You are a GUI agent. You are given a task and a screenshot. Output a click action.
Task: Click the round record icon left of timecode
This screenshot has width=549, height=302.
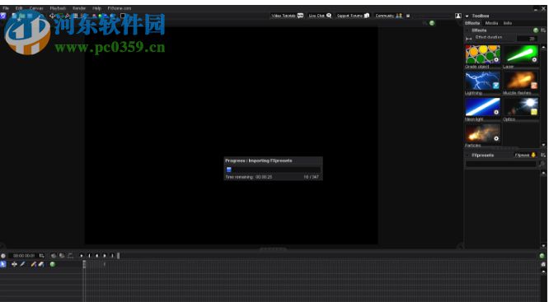3,256
